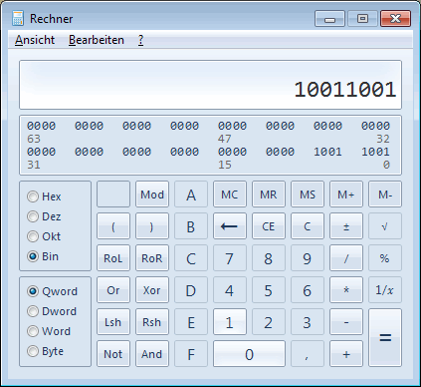
Task: Click the multiplication asterisk button
Action: tap(346, 290)
